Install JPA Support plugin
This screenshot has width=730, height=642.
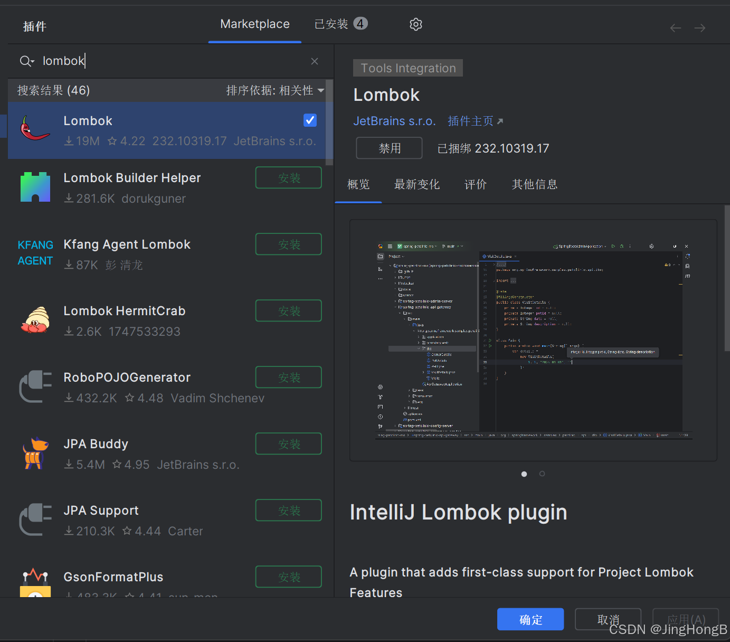pos(289,511)
